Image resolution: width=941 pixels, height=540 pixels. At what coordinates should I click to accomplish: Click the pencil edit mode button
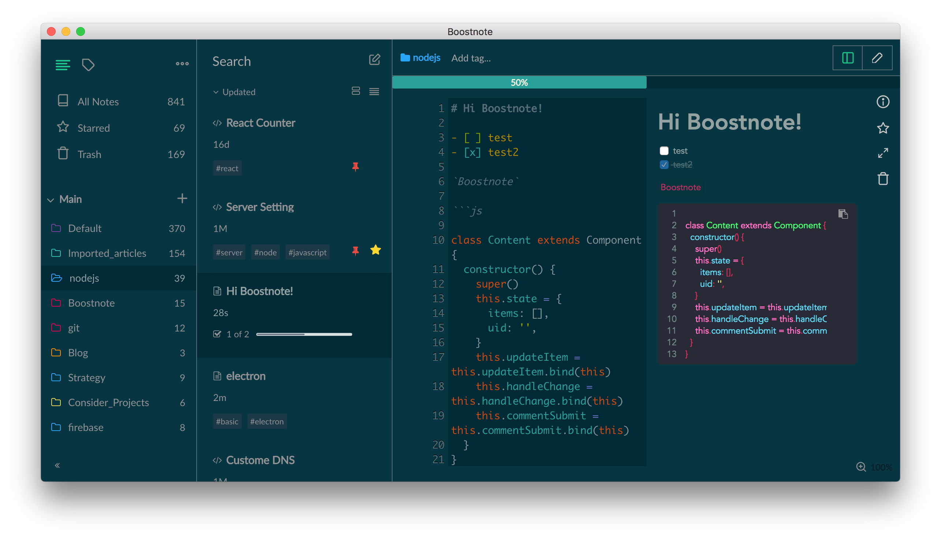click(877, 58)
